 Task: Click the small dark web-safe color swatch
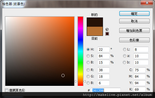pyautogui.click(x=107, y=34)
